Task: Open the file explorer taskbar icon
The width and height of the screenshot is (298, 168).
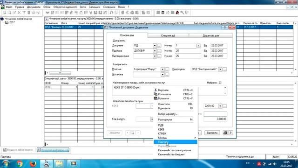Action: (x=59, y=164)
